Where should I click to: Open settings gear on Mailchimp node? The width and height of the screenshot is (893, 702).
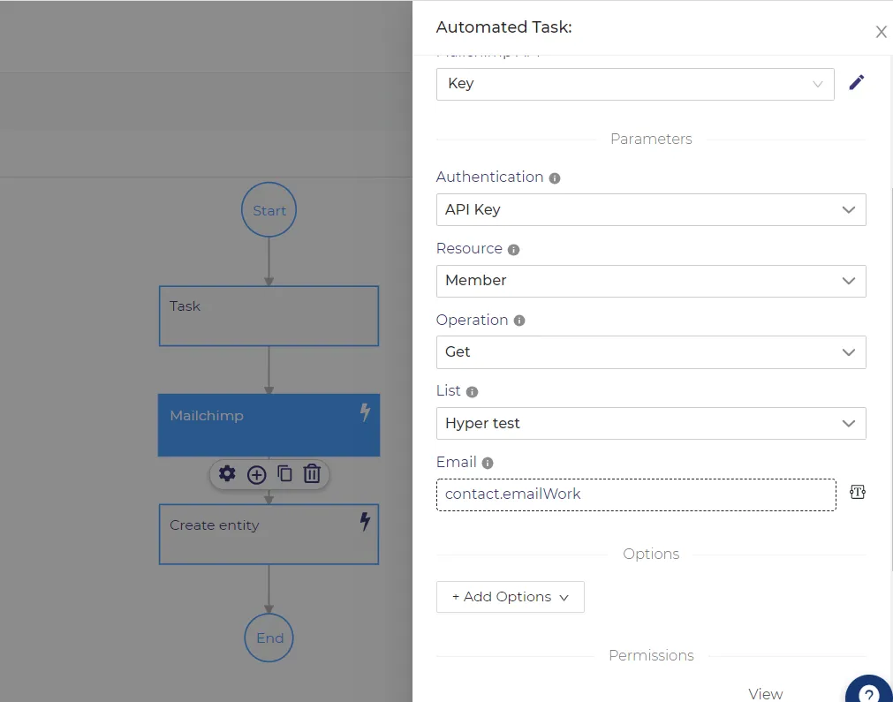point(227,473)
